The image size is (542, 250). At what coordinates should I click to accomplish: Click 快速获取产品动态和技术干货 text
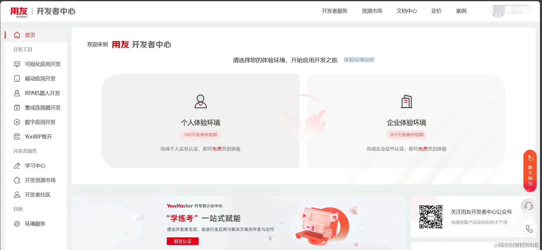(x=479, y=222)
